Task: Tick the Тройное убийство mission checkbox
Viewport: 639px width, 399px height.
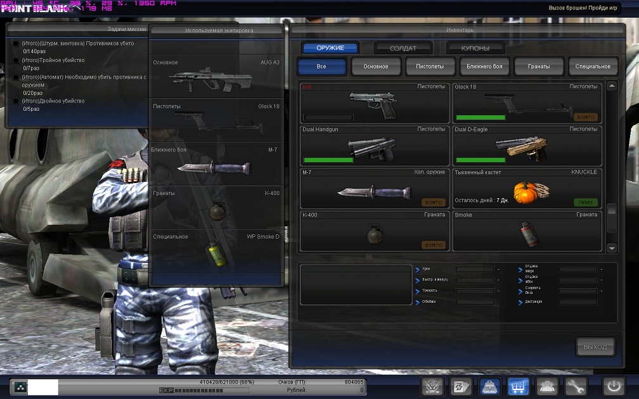Action: [16, 61]
